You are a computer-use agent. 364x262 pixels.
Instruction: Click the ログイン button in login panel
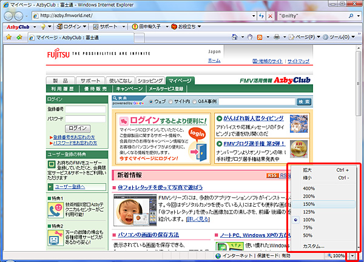(78, 128)
